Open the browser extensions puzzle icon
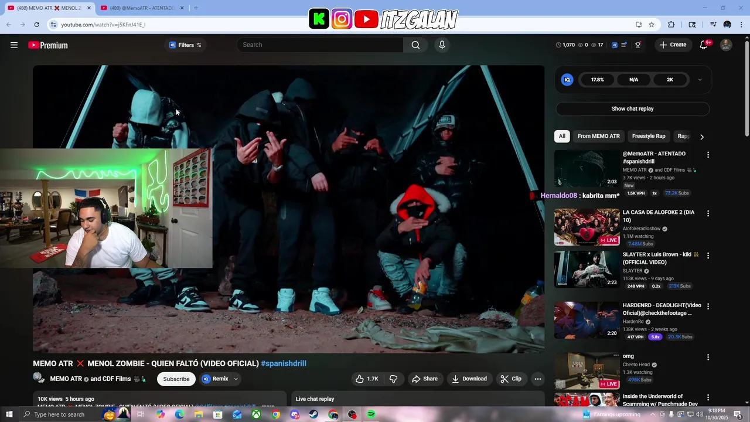This screenshot has width=750, height=422. pos(671,25)
